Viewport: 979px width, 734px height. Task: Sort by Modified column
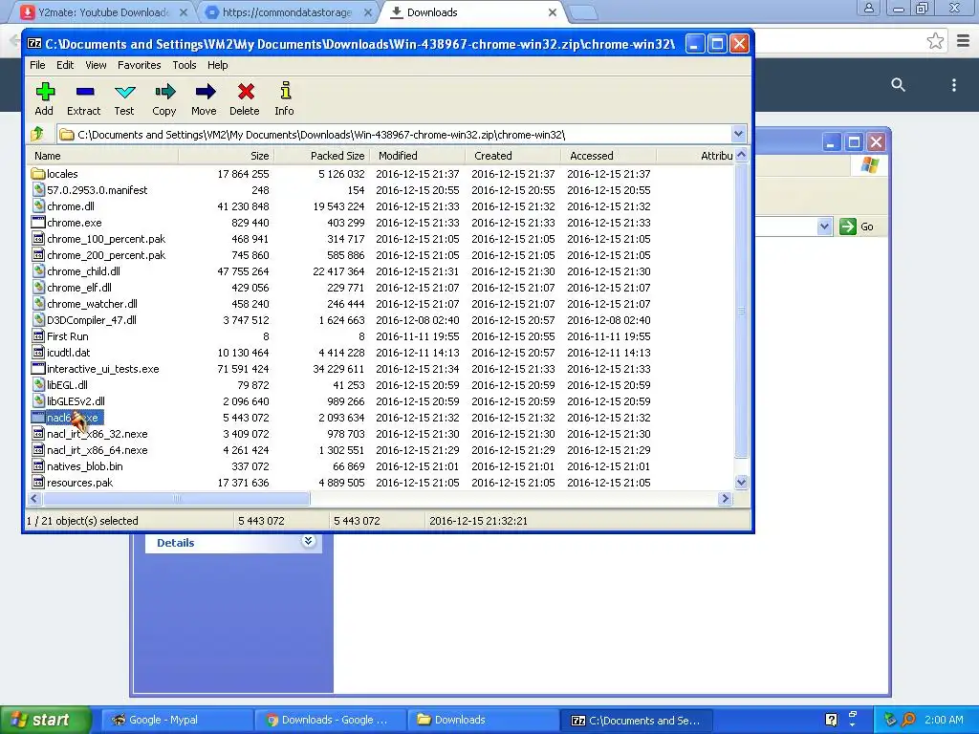coord(417,156)
